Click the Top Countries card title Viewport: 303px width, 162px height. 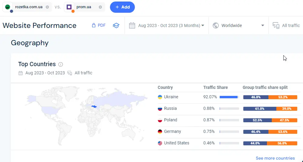click(x=37, y=64)
